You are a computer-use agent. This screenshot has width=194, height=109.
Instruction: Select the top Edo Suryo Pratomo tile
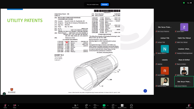165,27
